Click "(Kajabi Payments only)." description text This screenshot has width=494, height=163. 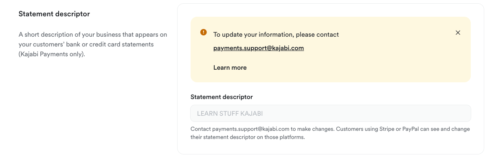tap(52, 54)
